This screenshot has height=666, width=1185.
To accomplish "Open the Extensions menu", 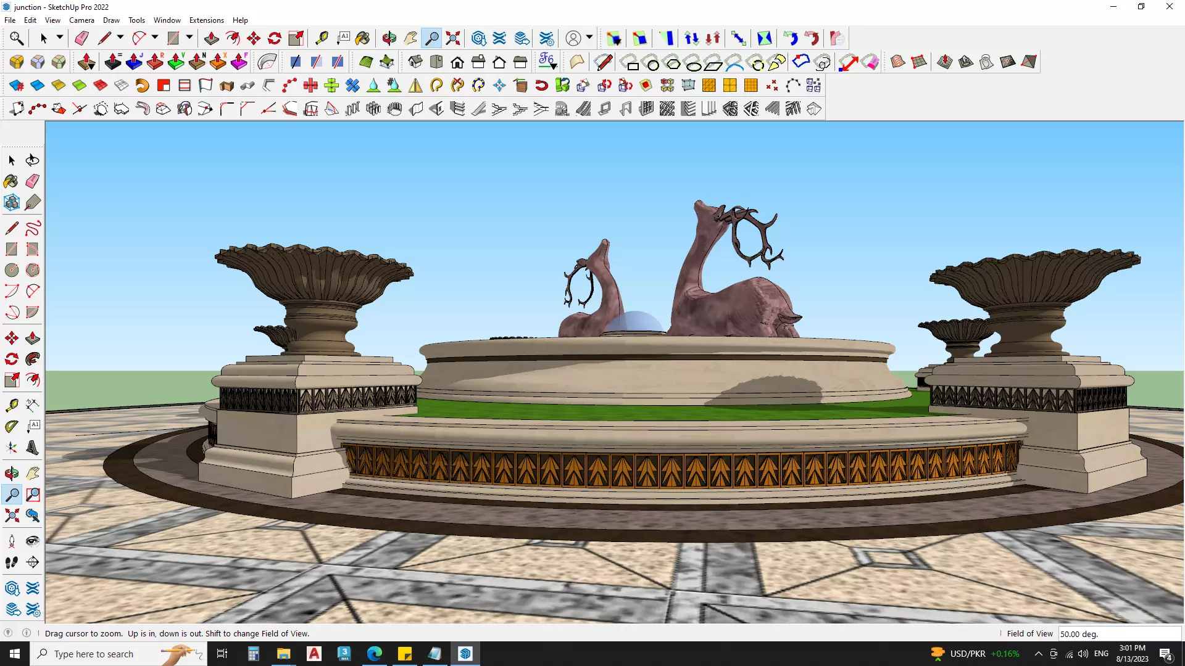I will (206, 20).
